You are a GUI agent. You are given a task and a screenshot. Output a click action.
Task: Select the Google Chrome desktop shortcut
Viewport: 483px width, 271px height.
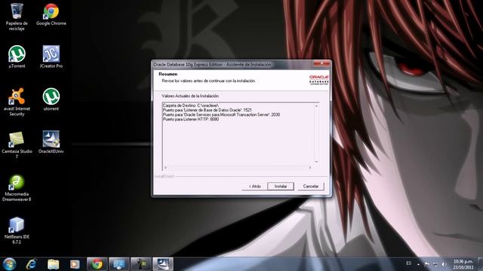[51, 15]
